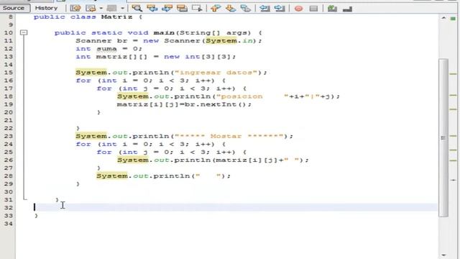Click line number 10 in the gutter
The height and width of the screenshot is (259, 460).
9,32
